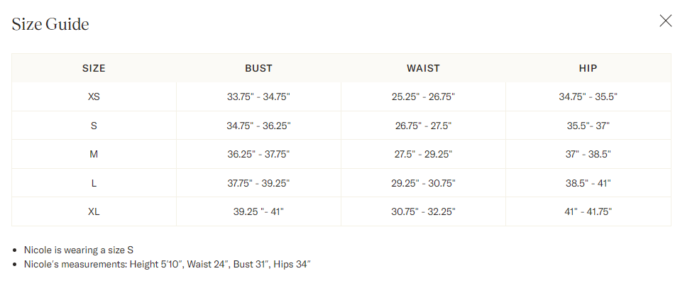This screenshot has height=298, width=680.
Task: Click the XL hip measurement 41" - 41.75"
Action: pos(588,211)
